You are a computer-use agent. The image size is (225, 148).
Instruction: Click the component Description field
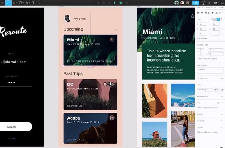tap(210, 71)
